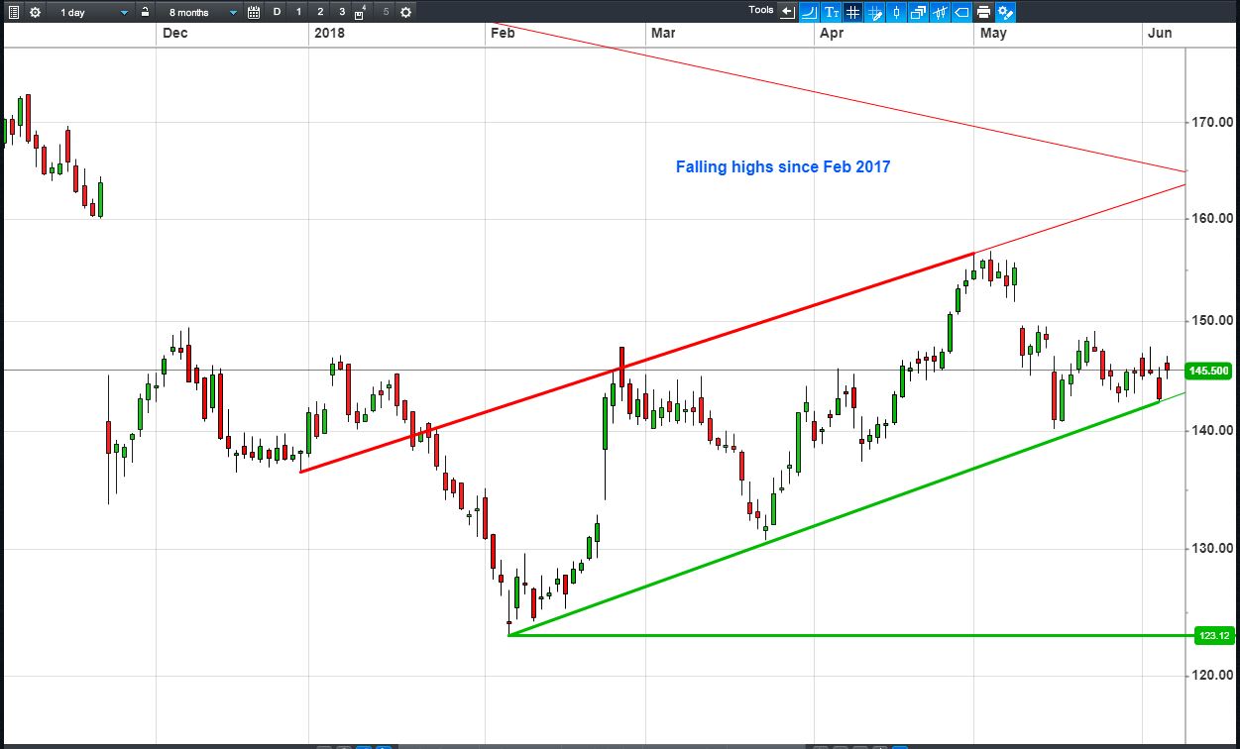This screenshot has height=749, width=1240.
Task: Click the Feb date axis label
Action: [x=503, y=34]
